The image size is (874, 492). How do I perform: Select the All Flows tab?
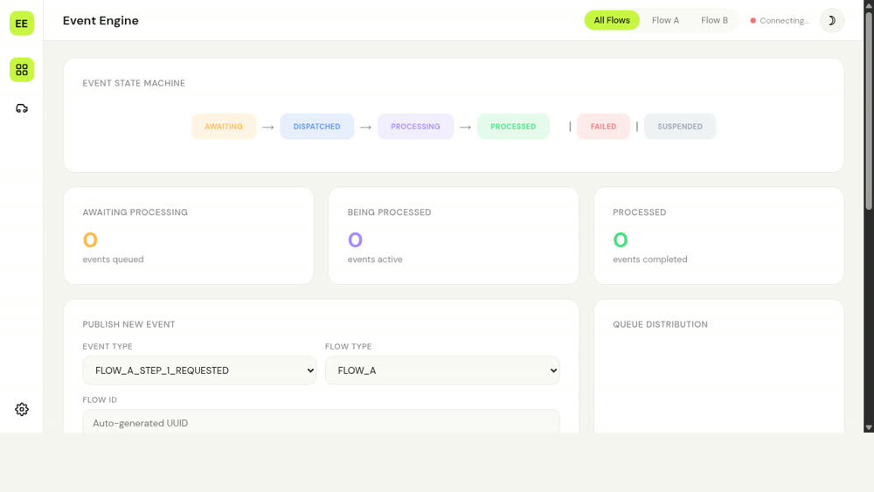click(x=612, y=20)
